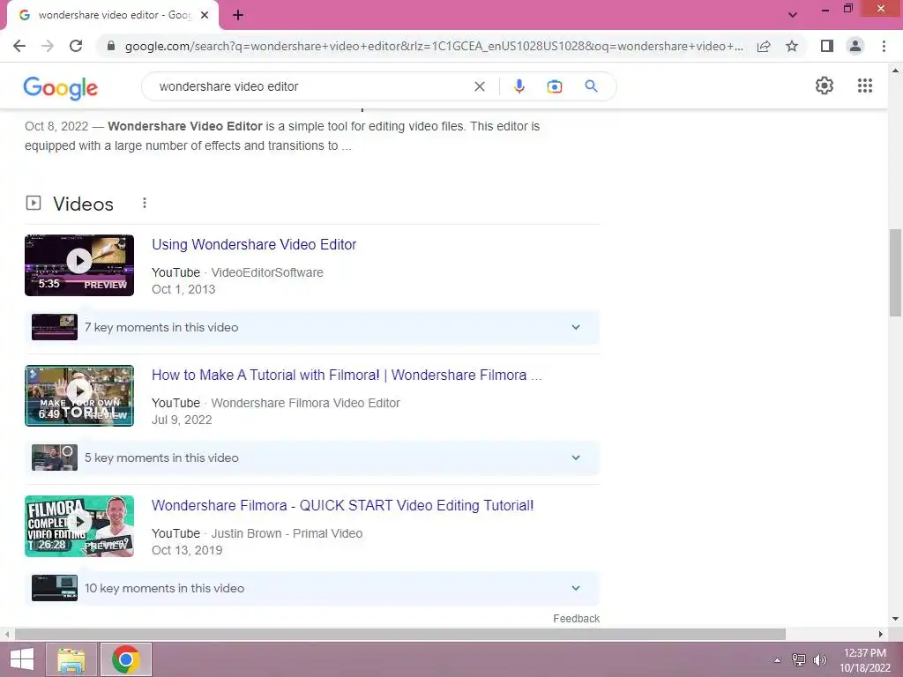Screen dimensions: 903x677
Task: Expand 5 key moments in this video
Action: click(312, 458)
